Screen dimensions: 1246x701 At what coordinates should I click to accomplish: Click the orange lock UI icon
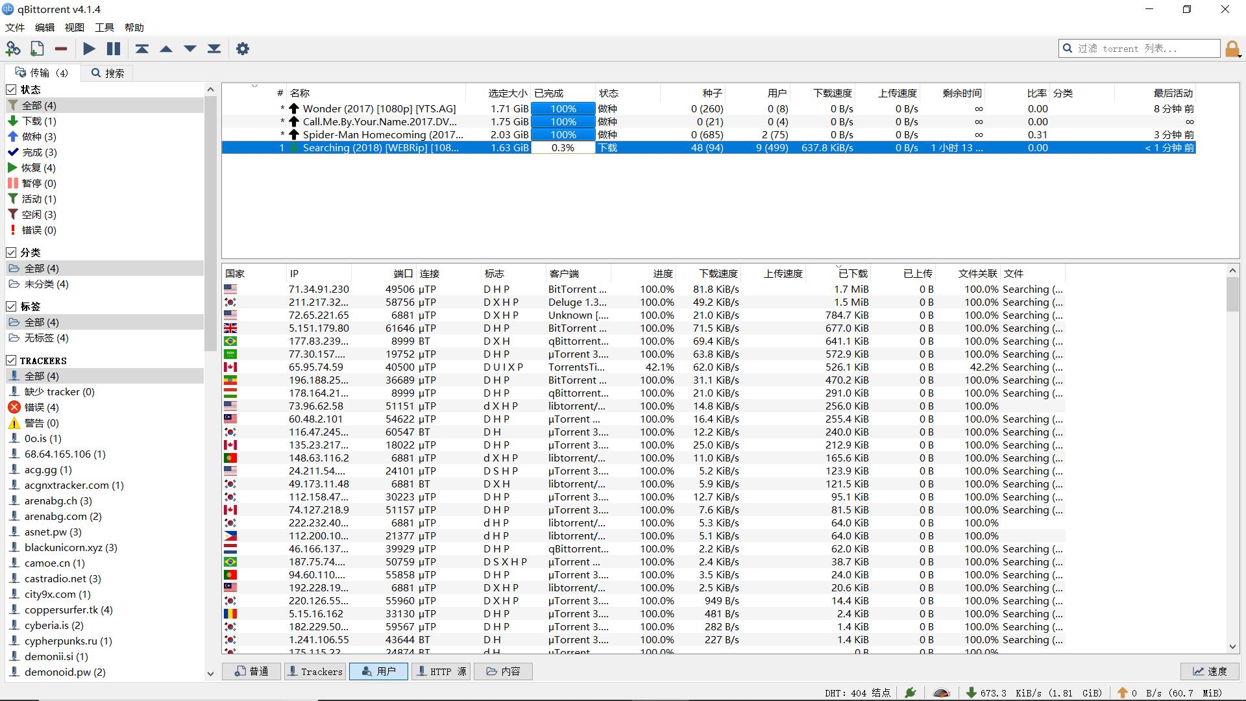point(1232,49)
